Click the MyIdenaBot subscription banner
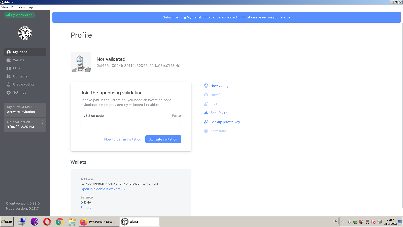Viewport: 403px width, 227px height. [227, 17]
